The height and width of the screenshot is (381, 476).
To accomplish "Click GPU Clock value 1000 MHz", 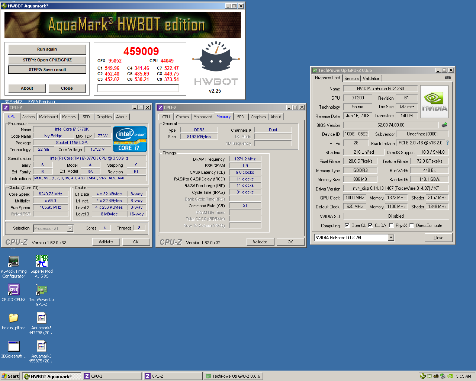I will coord(355,198).
